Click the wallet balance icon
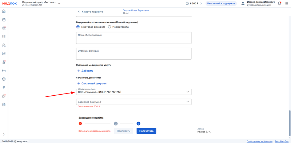The height and width of the screenshot is (143, 291). pos(187,3)
